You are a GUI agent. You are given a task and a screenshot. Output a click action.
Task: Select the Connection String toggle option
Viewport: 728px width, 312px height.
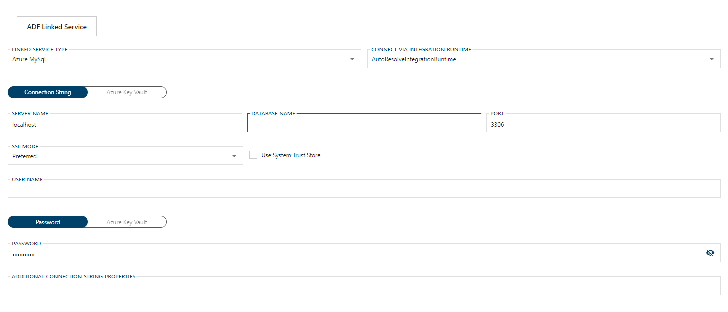pyautogui.click(x=47, y=92)
